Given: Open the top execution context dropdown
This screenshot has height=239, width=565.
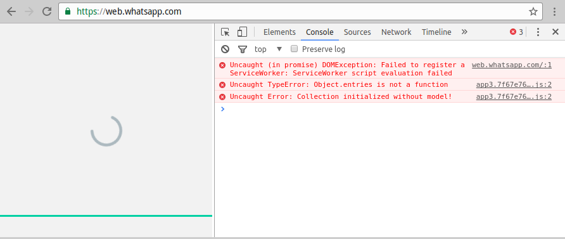Looking at the screenshot, I should 268,49.
